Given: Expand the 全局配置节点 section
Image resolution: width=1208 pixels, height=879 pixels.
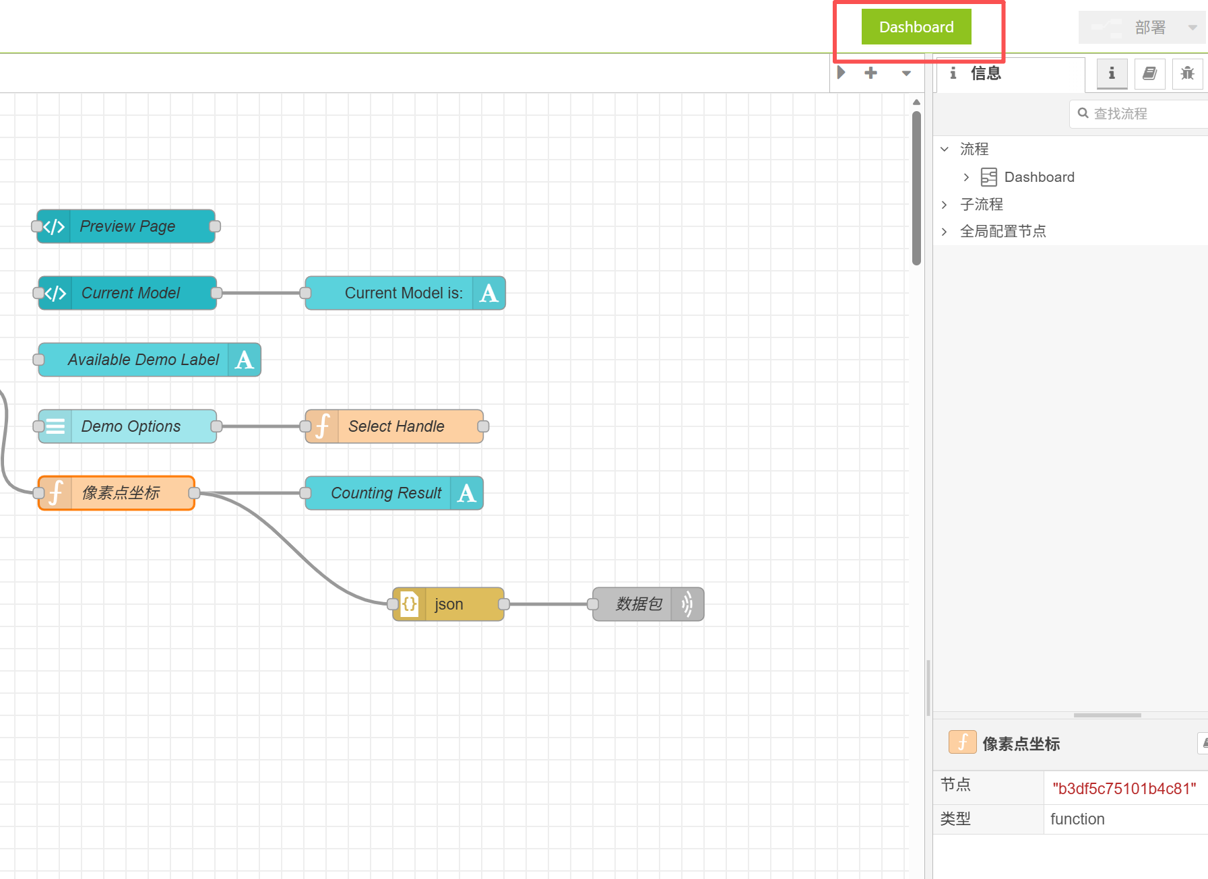Looking at the screenshot, I should click(x=945, y=231).
